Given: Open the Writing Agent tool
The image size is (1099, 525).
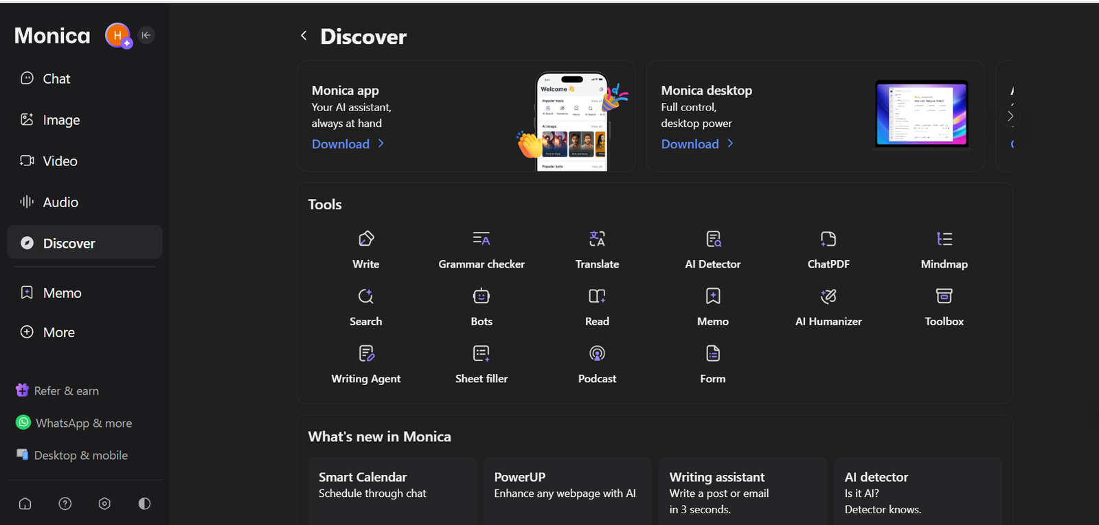Looking at the screenshot, I should click(x=366, y=364).
